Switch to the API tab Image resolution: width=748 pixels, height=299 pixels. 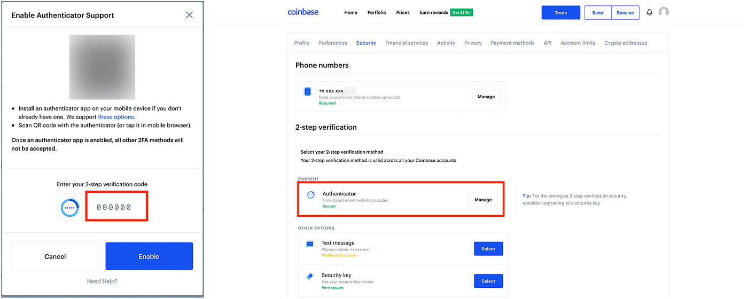click(x=548, y=43)
